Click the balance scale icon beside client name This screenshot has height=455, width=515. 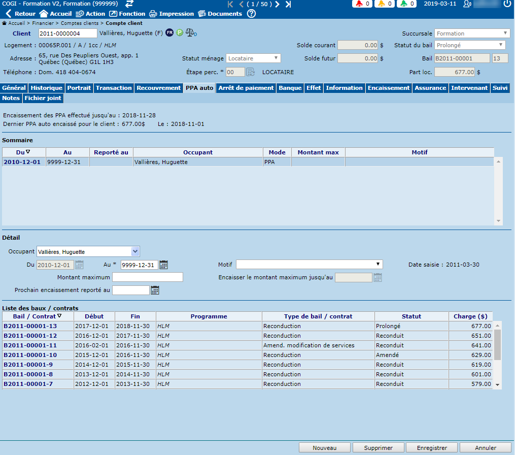click(191, 33)
